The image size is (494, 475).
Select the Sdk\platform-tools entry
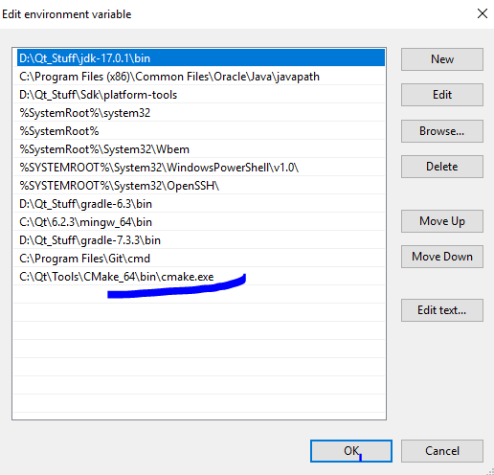click(x=201, y=95)
